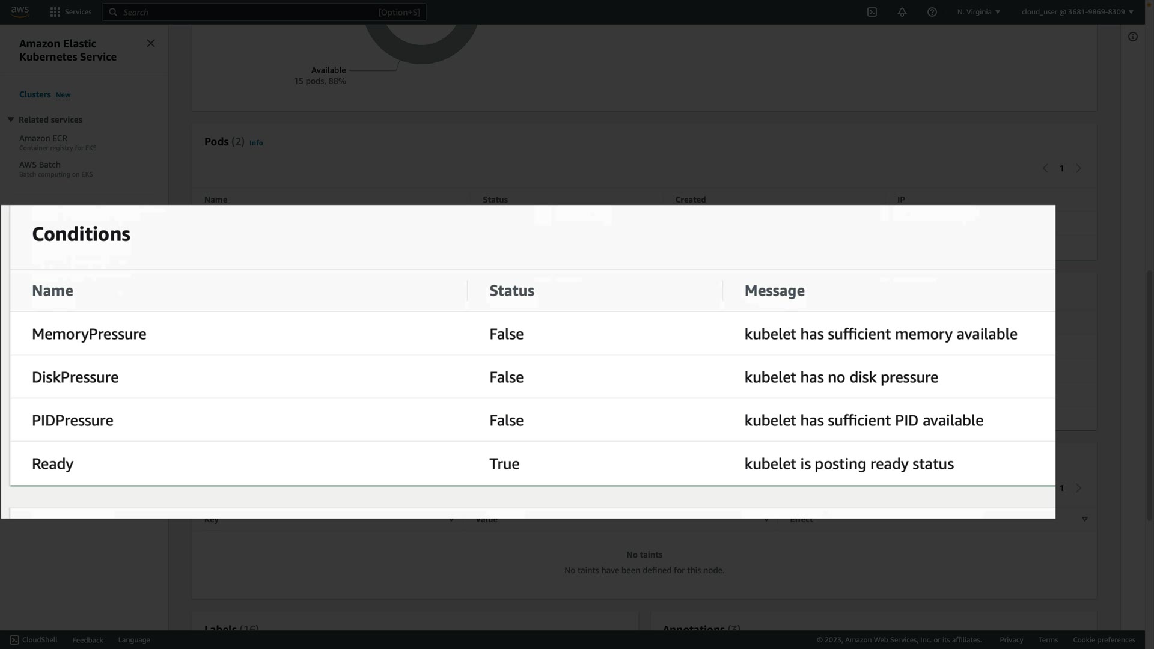The width and height of the screenshot is (1154, 649).
Task: Open the help question mark icon
Action: (932, 12)
